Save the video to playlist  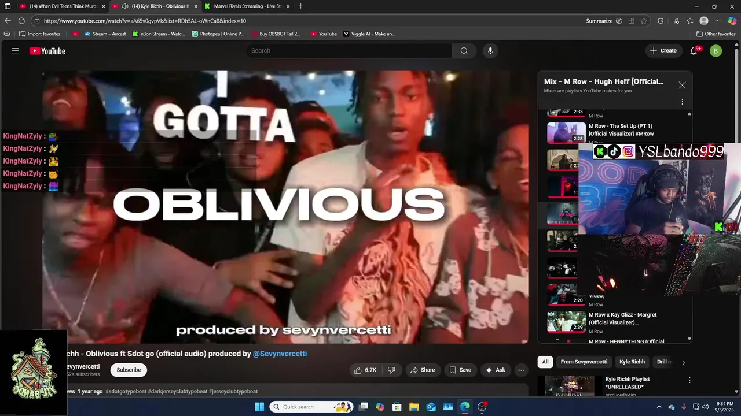point(460,370)
